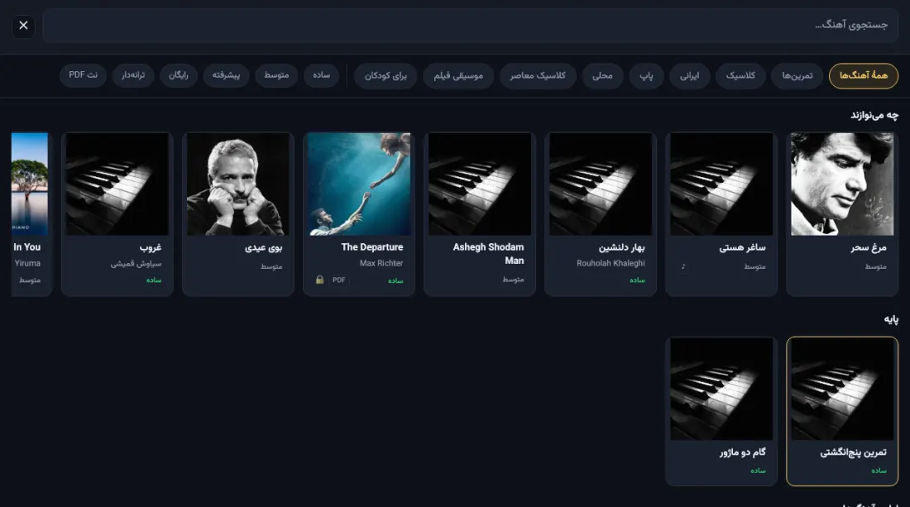Open the برای کودکان category
This screenshot has width=910, height=507.
[x=386, y=76]
